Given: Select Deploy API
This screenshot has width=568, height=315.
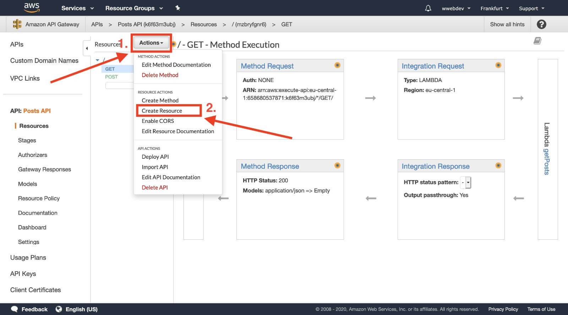Looking at the screenshot, I should click(x=155, y=157).
